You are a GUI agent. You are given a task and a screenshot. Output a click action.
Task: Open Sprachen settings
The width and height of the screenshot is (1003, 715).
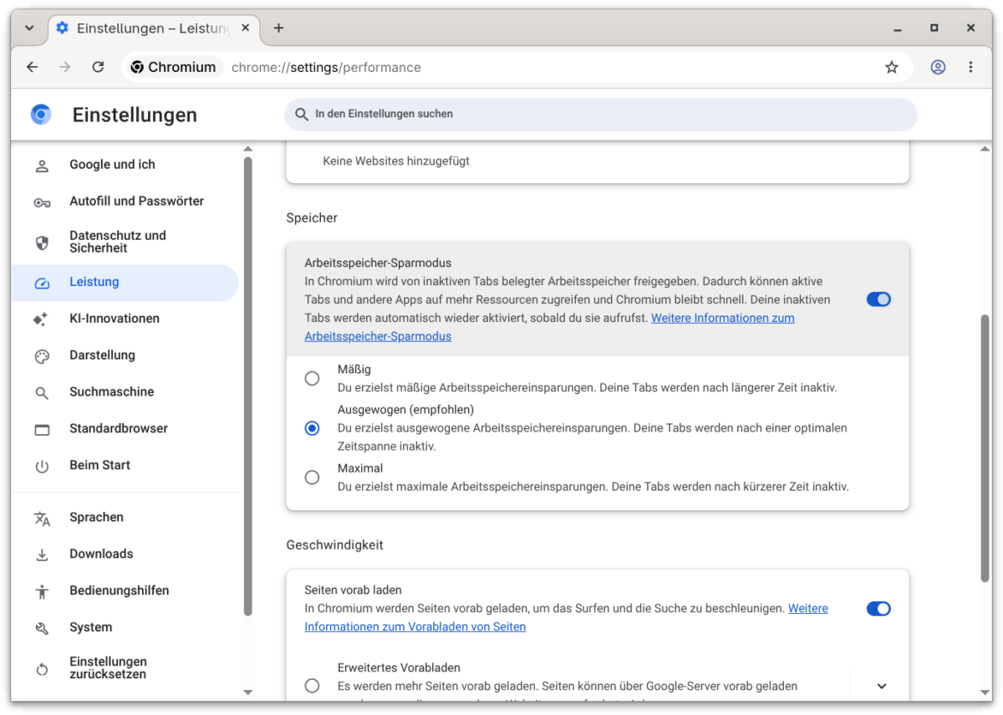(125, 518)
